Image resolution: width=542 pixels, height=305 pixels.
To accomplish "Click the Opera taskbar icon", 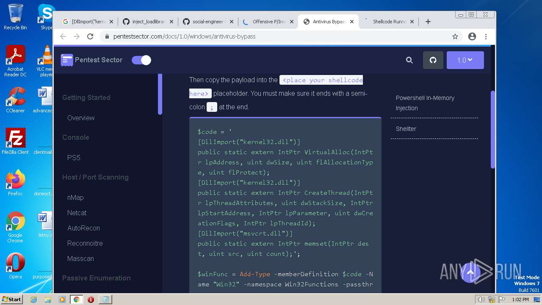I will [91, 299].
